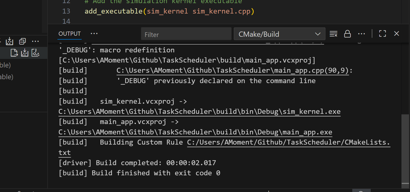Screen dimensions: 410x192
Task: Click the build icon on selected sidebar row
Action: pyautogui.click(x=25, y=53)
